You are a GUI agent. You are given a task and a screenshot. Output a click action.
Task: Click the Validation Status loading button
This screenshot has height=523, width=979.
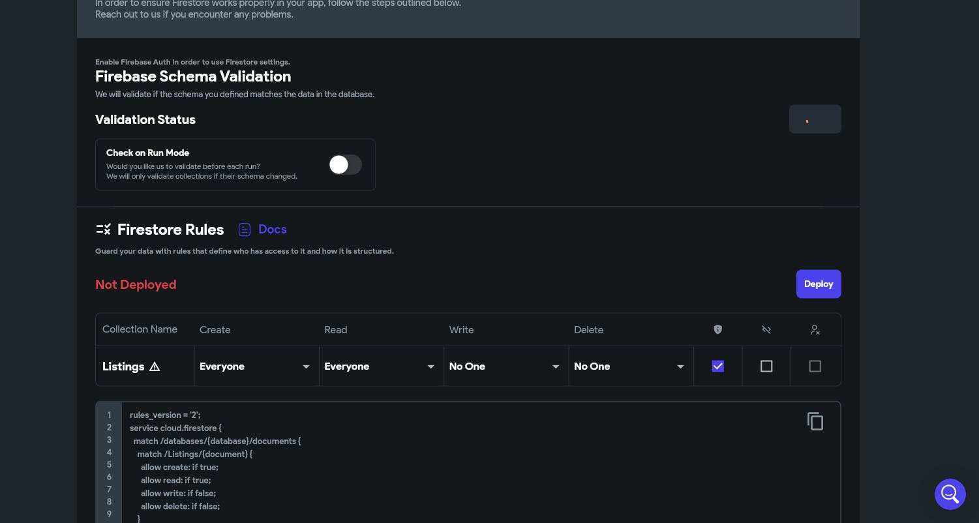(x=815, y=119)
